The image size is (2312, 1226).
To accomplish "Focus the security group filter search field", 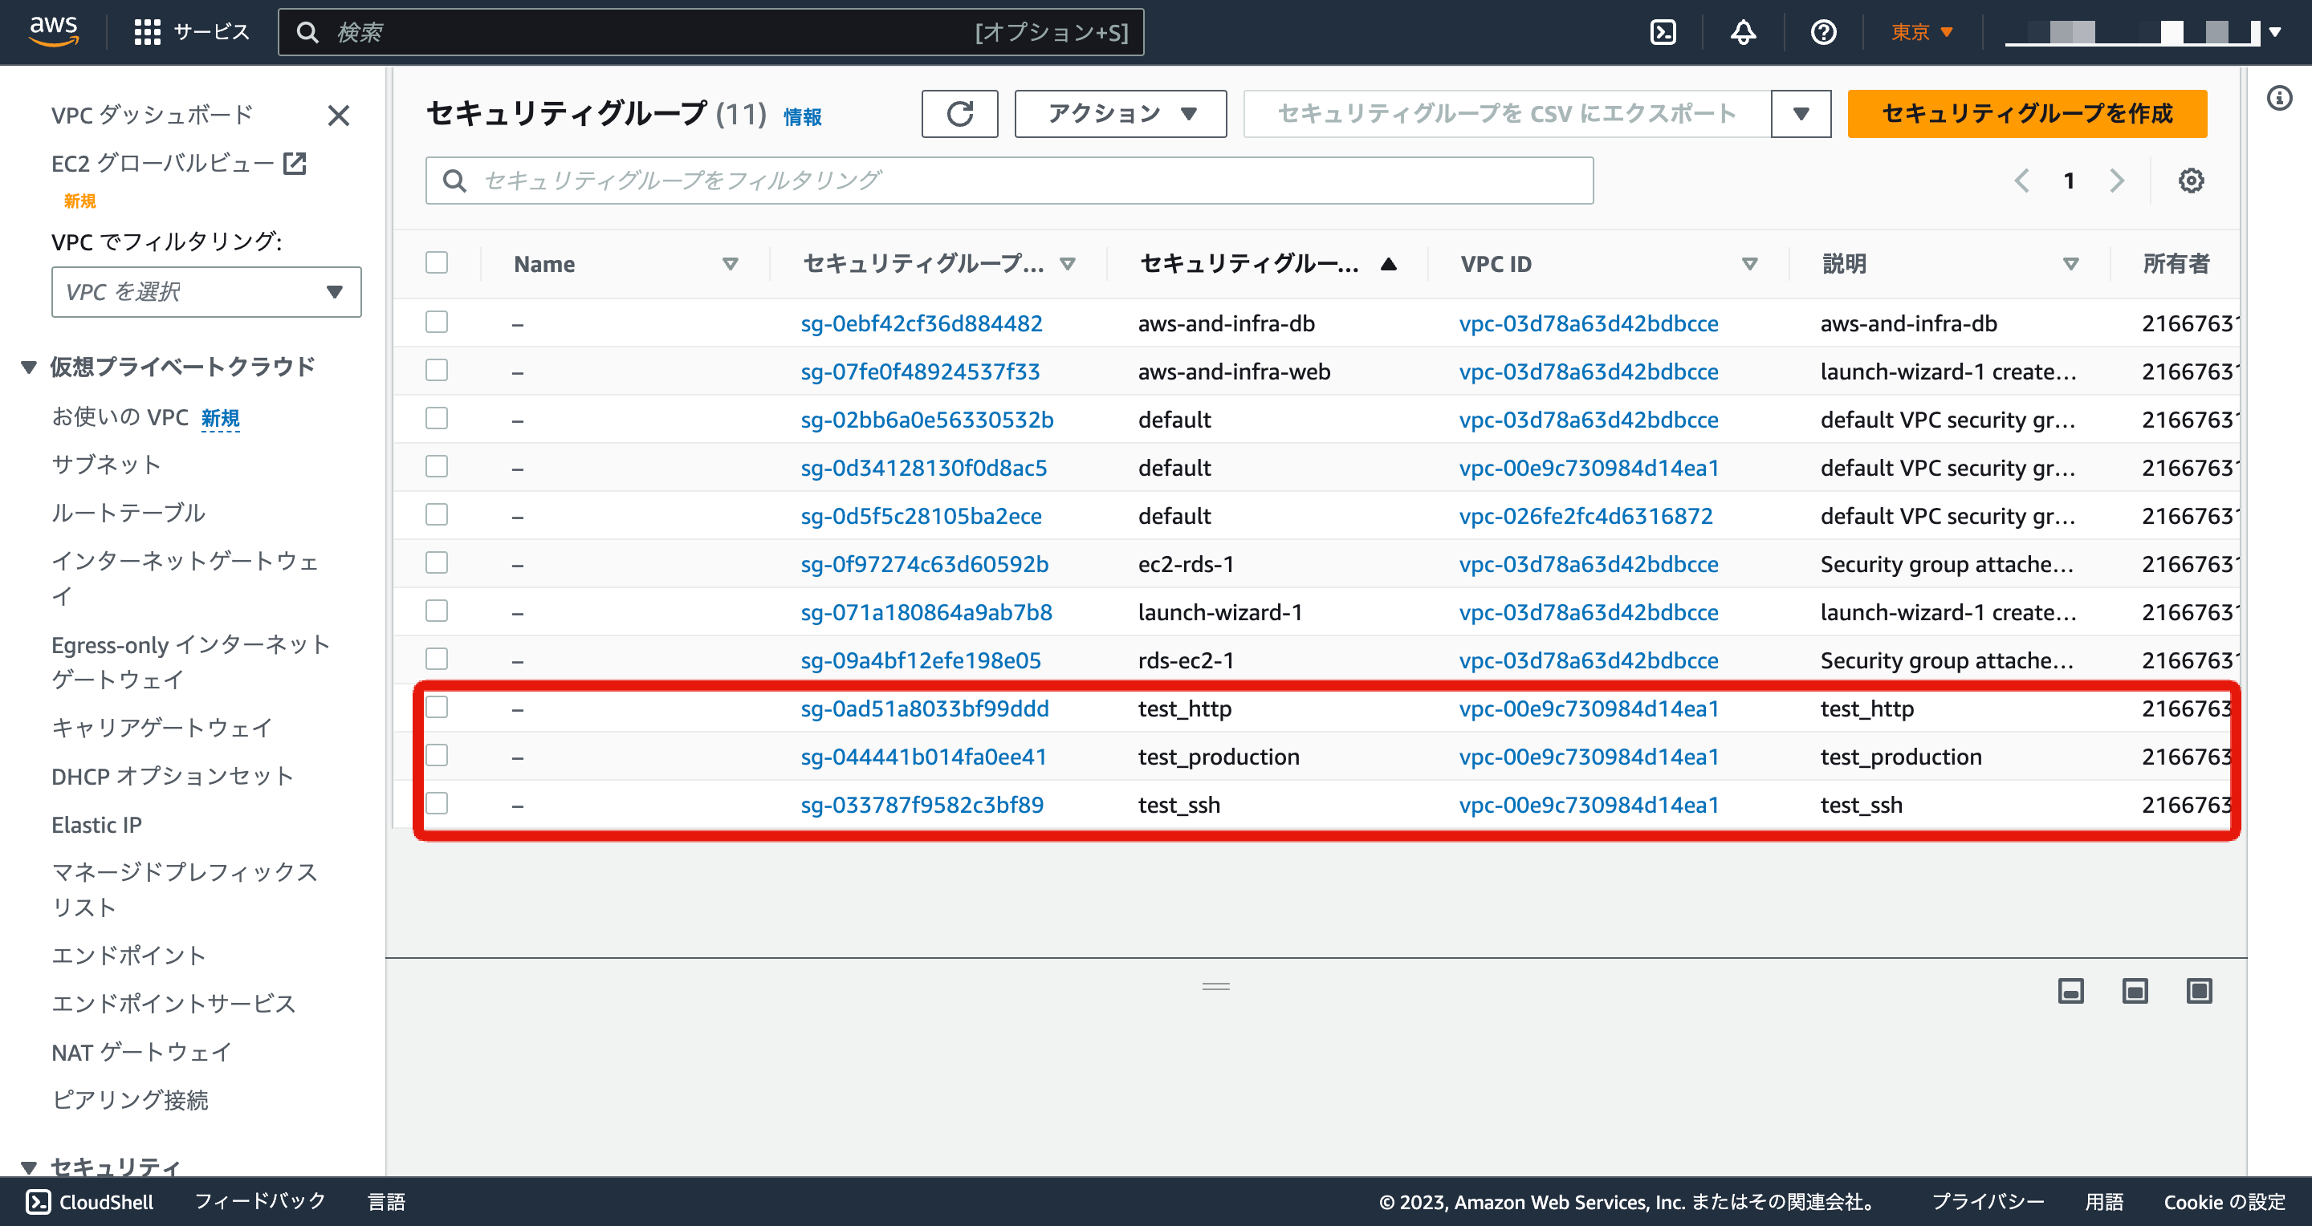I will click(1009, 181).
